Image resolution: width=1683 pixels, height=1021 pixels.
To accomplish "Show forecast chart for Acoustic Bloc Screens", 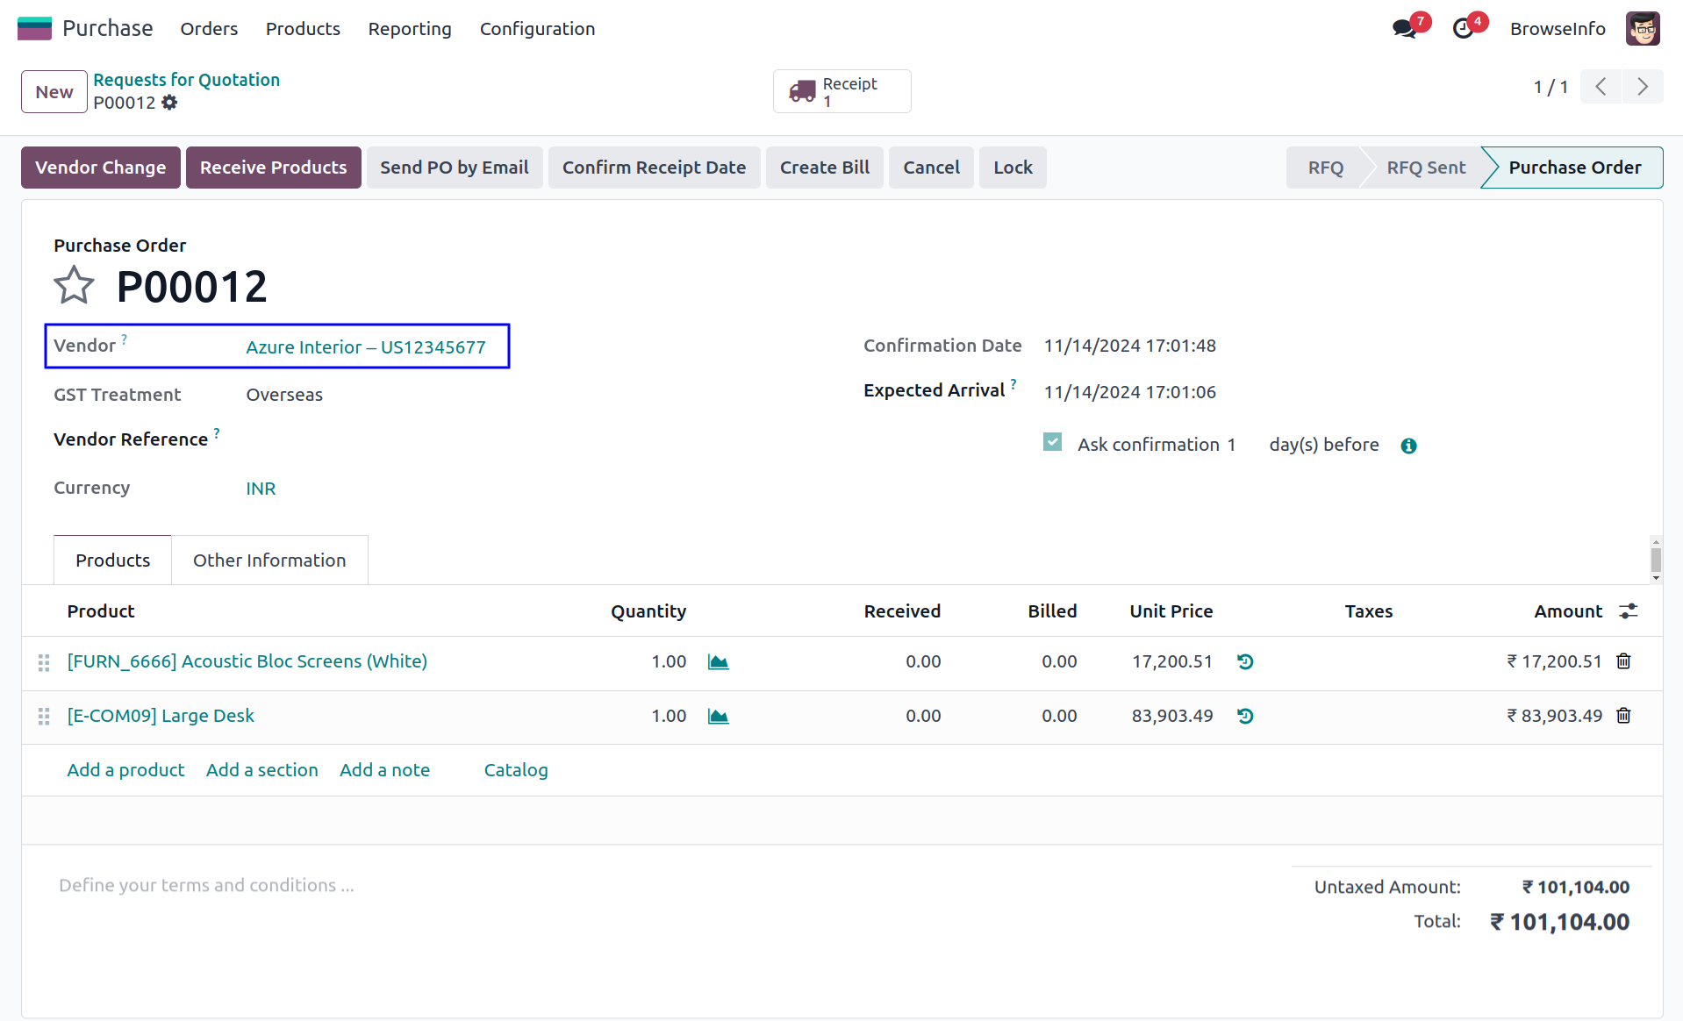I will pos(718,662).
